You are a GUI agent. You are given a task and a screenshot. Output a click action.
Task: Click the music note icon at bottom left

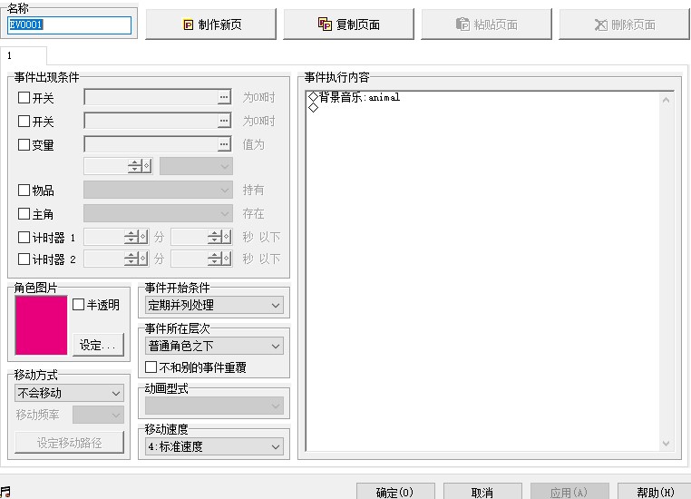point(5,492)
